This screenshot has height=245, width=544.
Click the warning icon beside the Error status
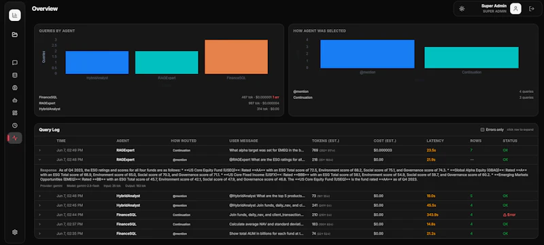click(x=505, y=215)
